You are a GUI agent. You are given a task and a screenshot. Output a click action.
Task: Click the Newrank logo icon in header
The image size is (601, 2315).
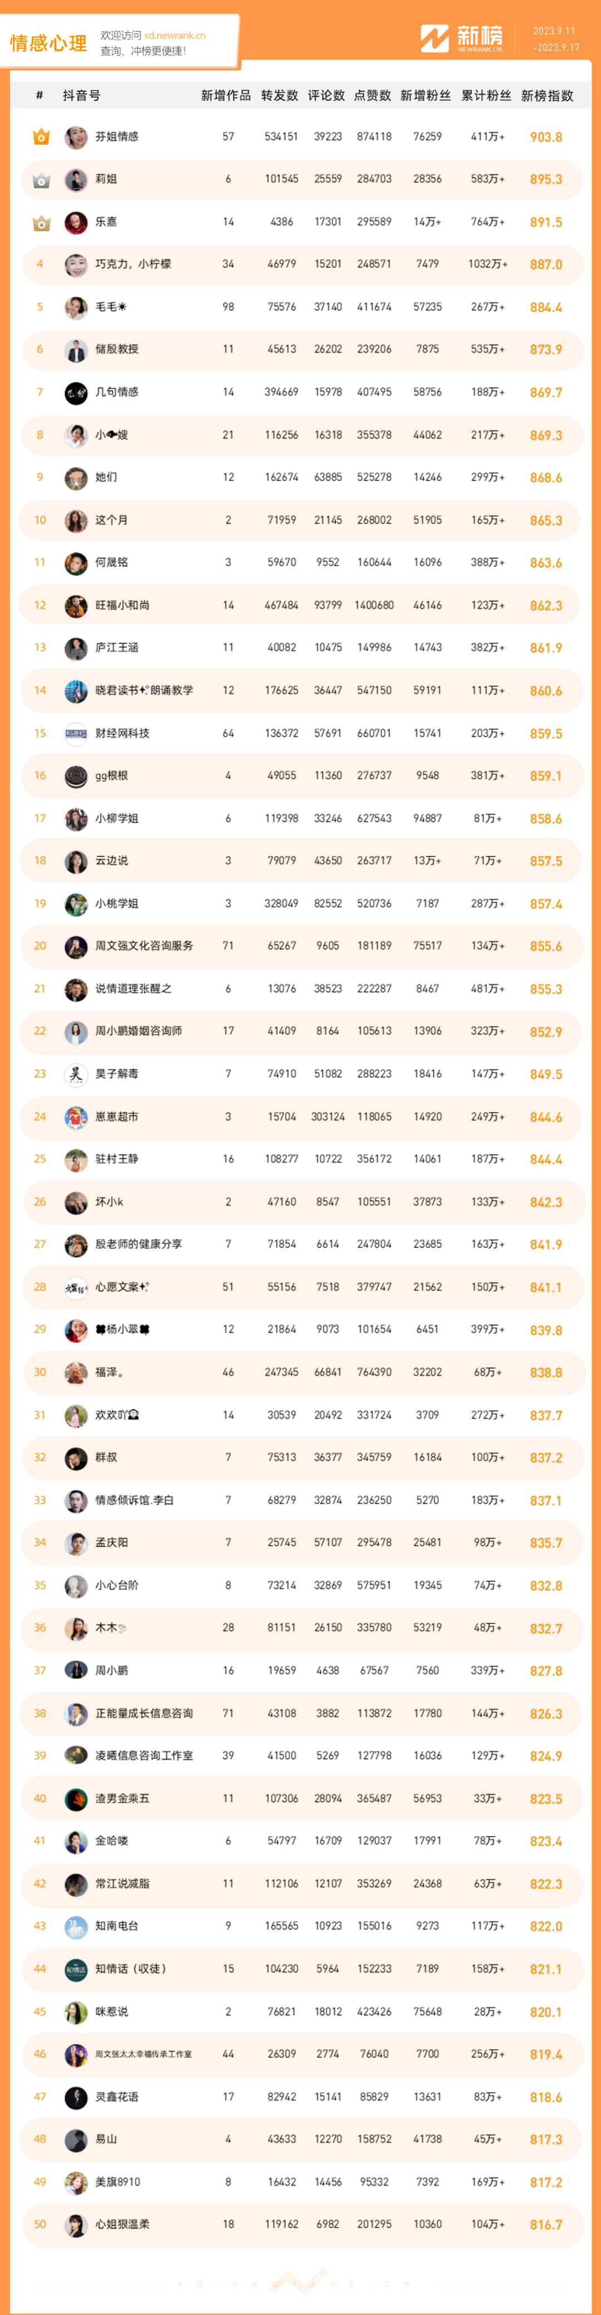(435, 38)
